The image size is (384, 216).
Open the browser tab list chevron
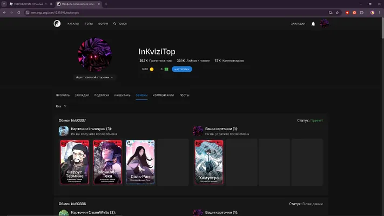pos(4,4)
